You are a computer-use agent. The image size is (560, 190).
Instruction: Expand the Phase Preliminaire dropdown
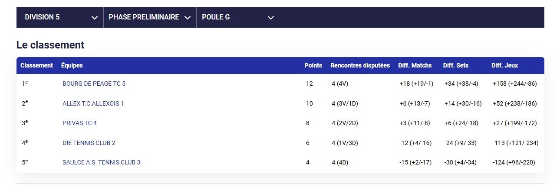[x=150, y=17]
